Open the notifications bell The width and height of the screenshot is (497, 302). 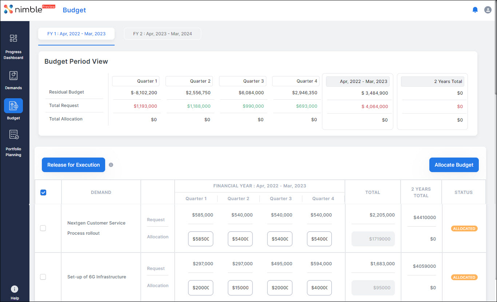point(475,10)
